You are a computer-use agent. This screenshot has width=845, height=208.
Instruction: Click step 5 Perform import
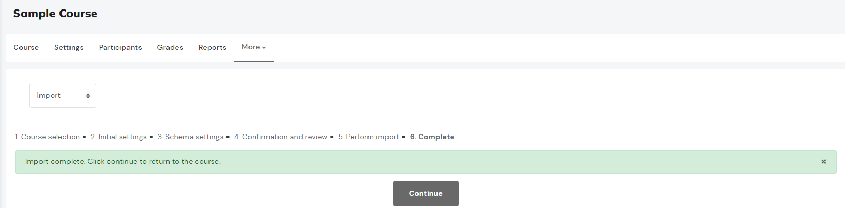tap(369, 137)
